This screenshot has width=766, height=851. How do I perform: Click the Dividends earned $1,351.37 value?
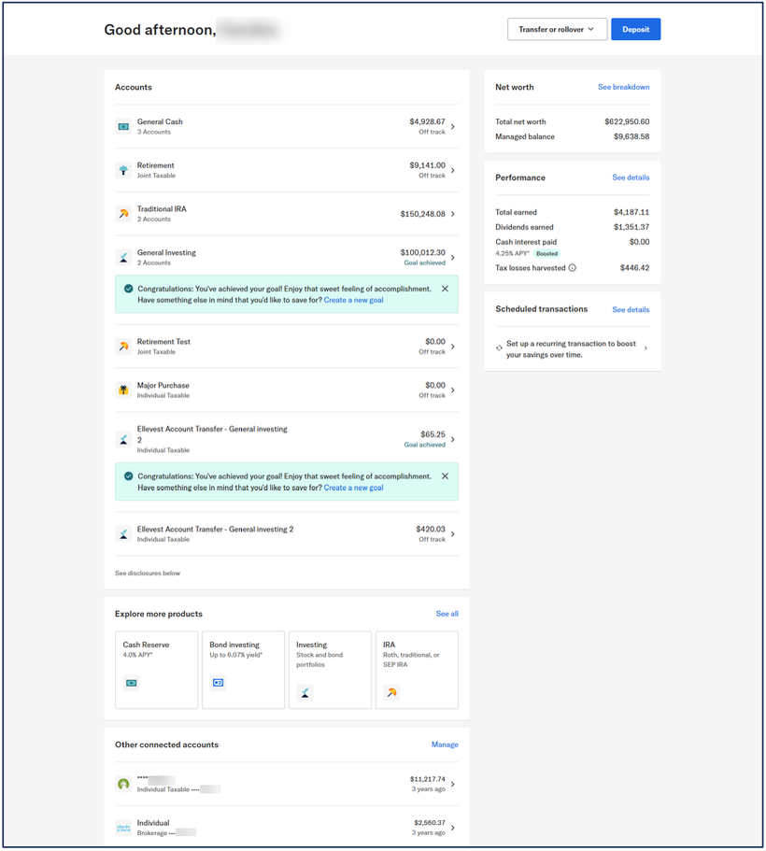(x=631, y=227)
